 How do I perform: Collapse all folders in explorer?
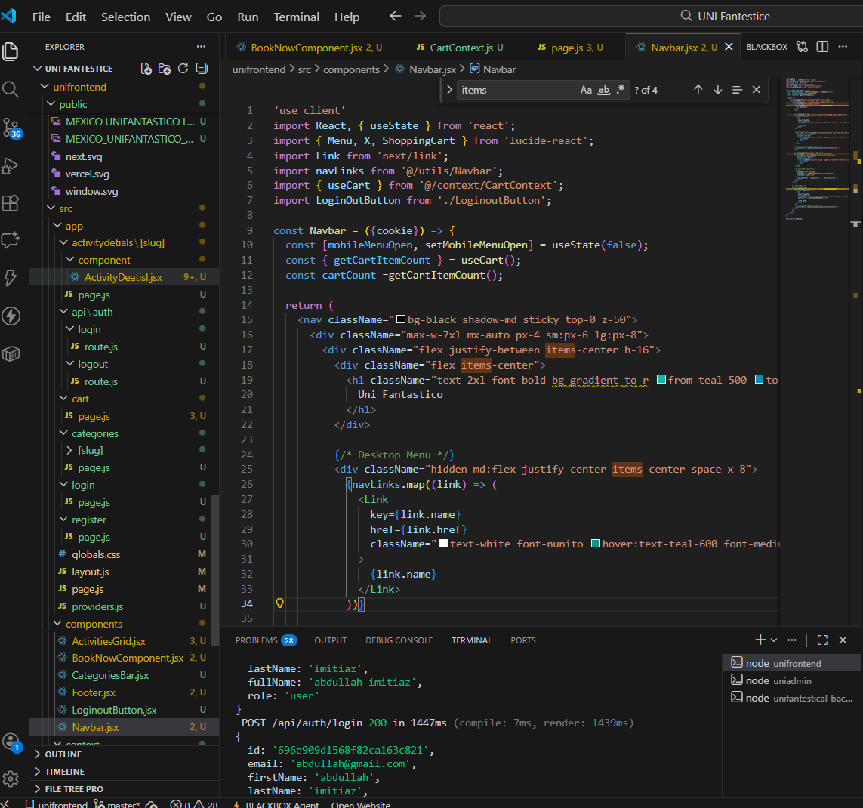(201, 69)
